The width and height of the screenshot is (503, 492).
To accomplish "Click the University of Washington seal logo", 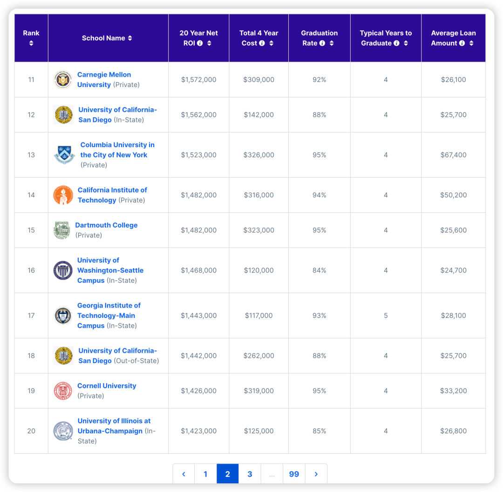I will pyautogui.click(x=63, y=270).
